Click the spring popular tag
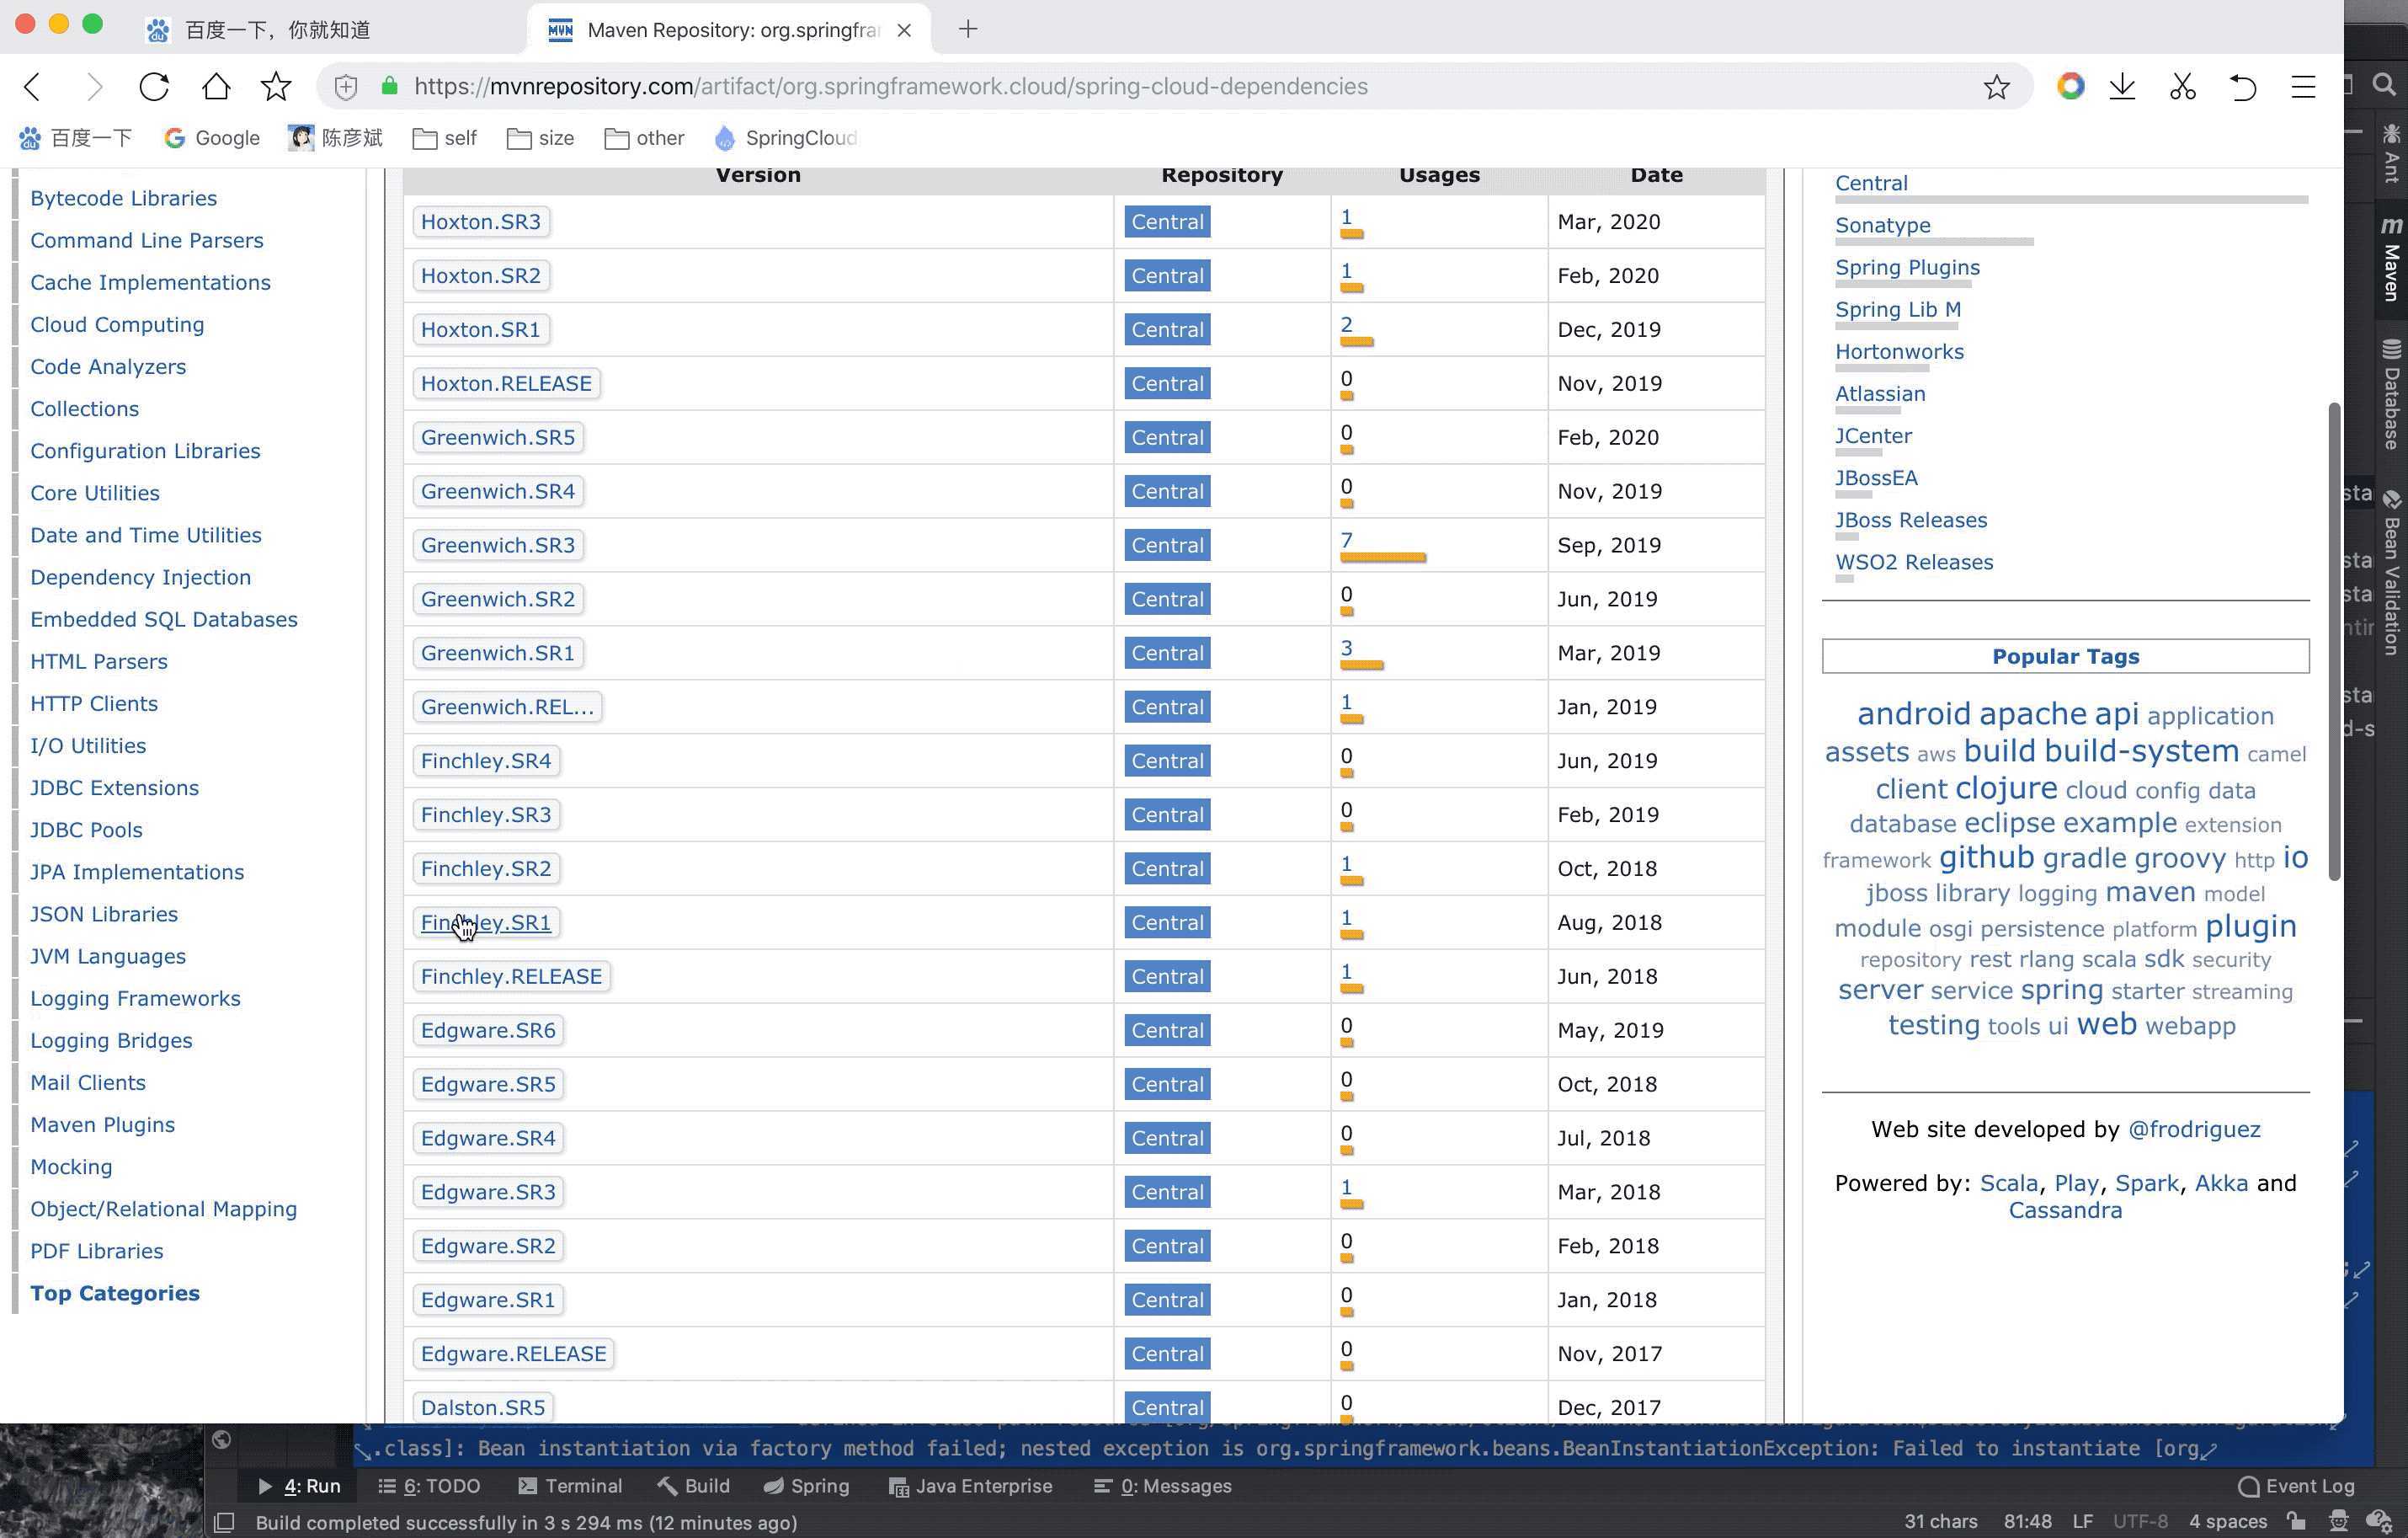This screenshot has height=1538, width=2408. [x=2062, y=990]
